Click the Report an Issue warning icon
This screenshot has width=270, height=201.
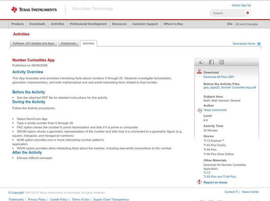point(199,182)
